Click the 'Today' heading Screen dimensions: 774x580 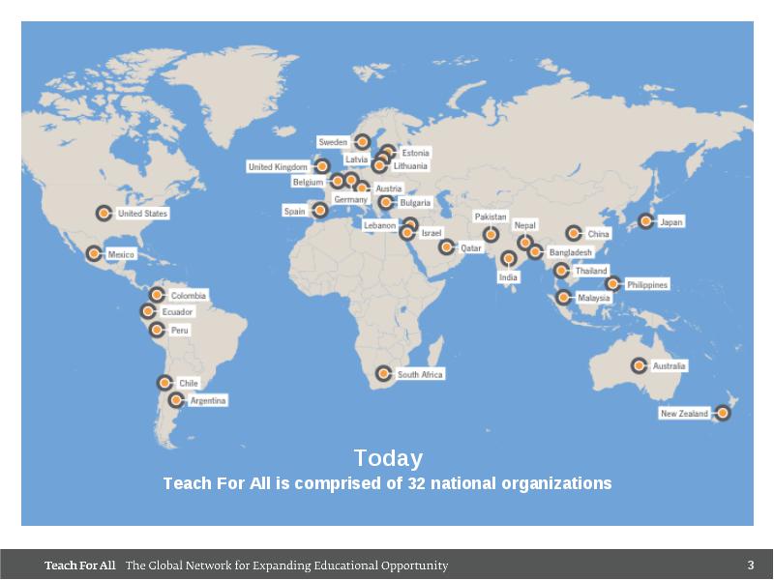point(388,458)
